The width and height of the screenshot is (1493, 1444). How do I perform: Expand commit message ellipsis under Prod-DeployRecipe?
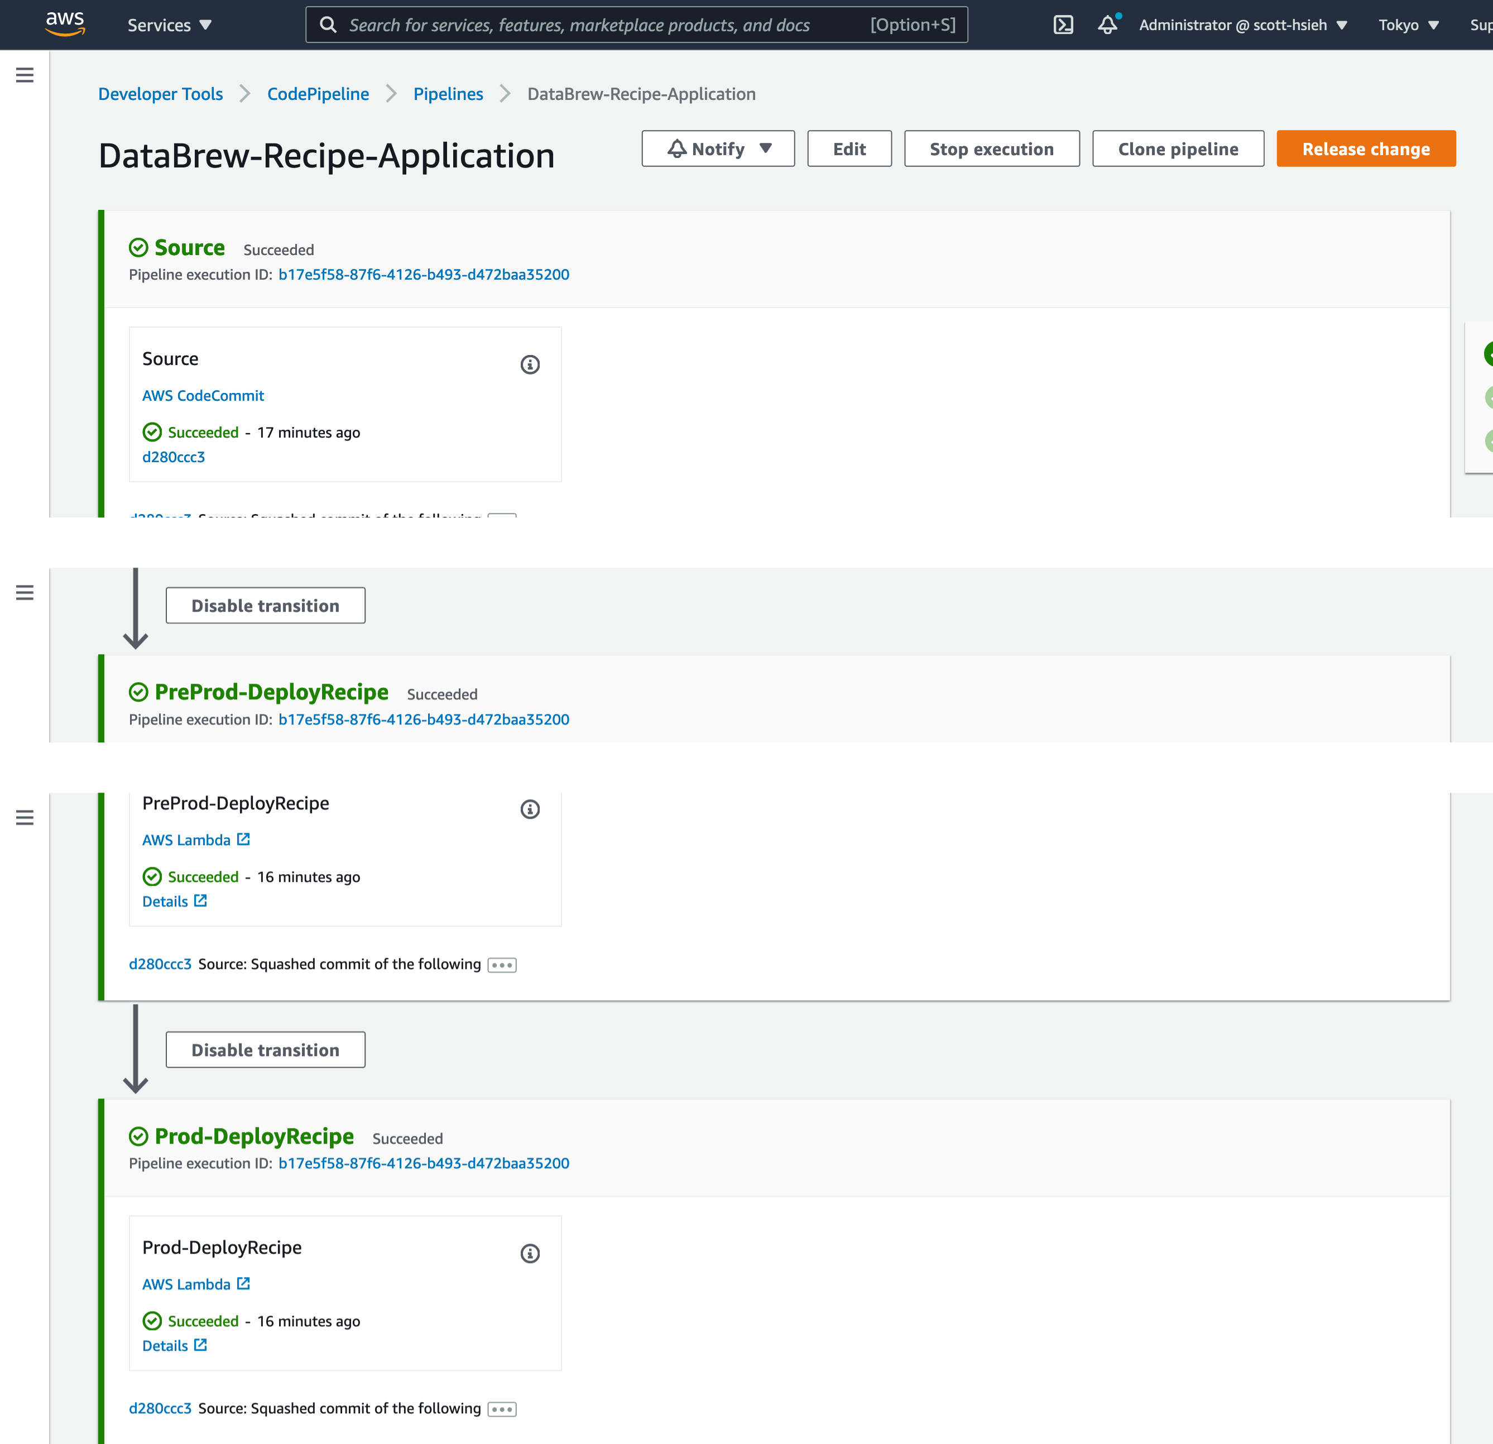click(501, 1409)
